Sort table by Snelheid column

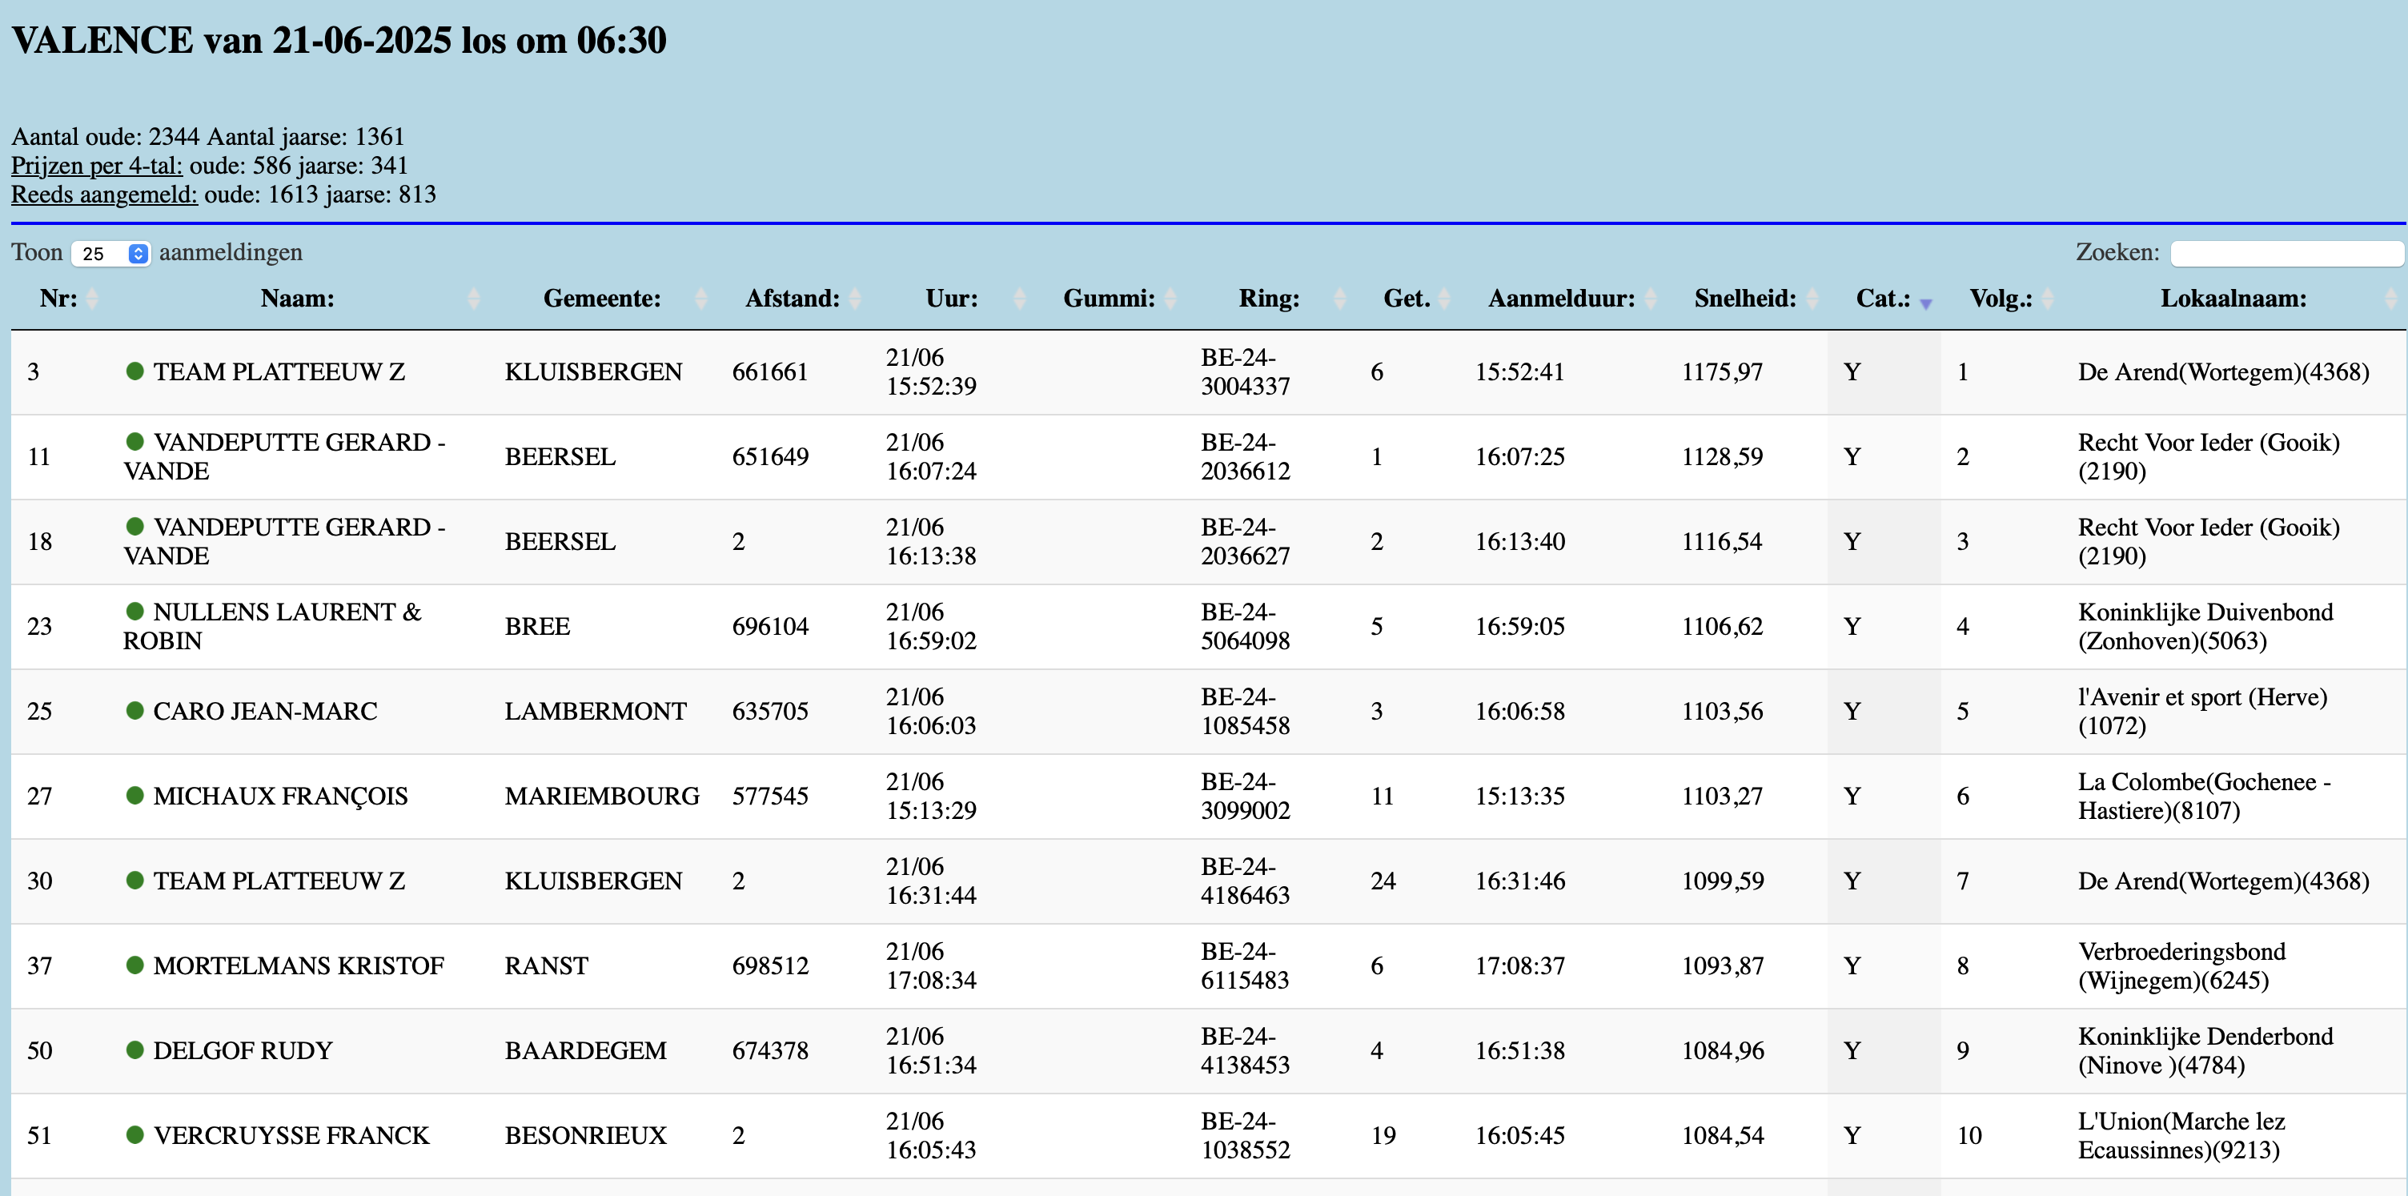tap(1744, 299)
